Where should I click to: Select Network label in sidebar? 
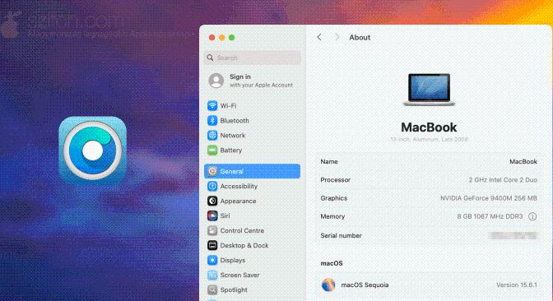233,136
